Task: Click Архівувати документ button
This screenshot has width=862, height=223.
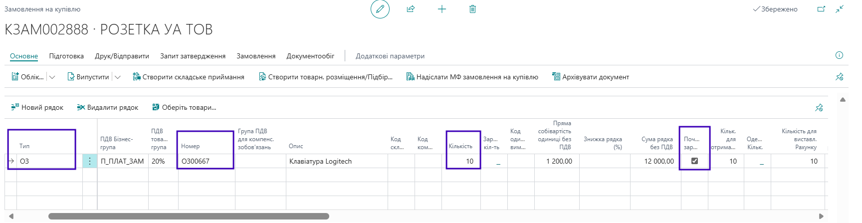Action: 591,77
